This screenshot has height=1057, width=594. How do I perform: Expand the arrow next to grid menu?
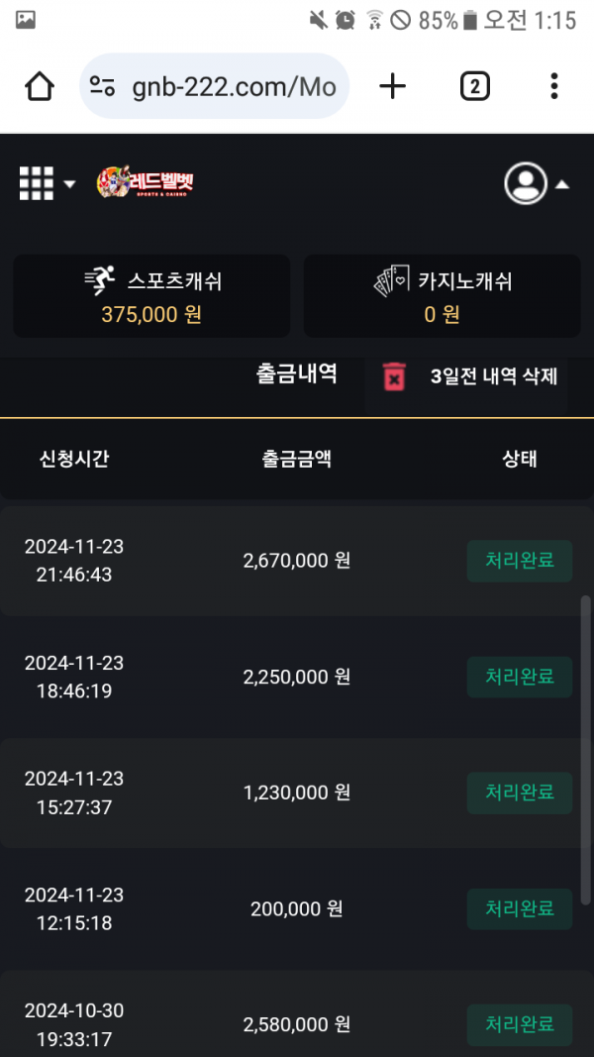tap(69, 184)
